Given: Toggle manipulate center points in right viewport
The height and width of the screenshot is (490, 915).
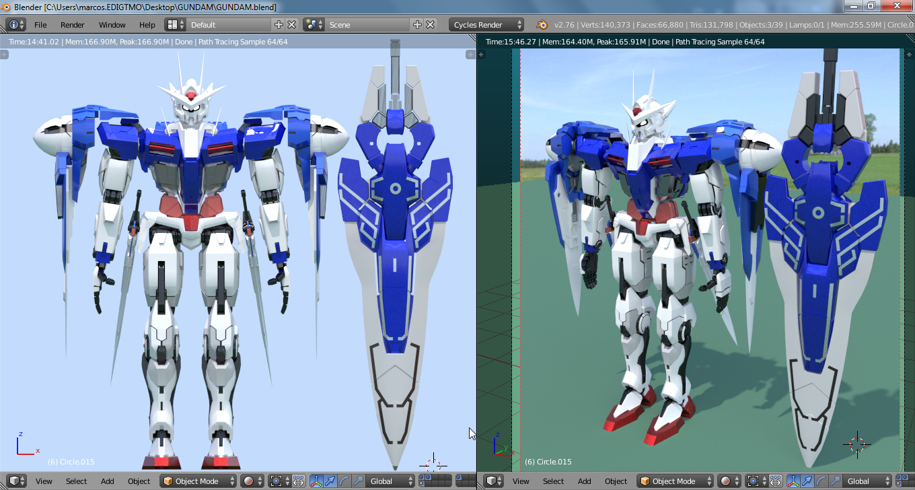Looking at the screenshot, I should (x=774, y=481).
